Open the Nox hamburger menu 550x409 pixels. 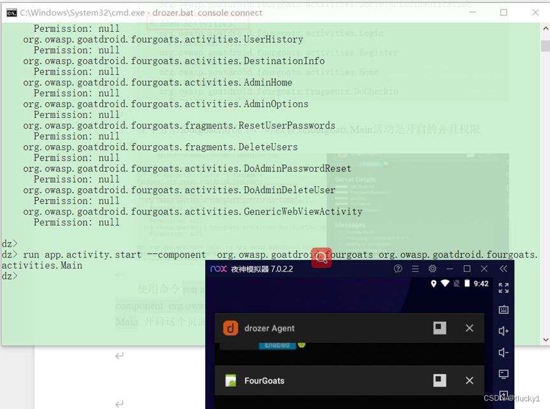click(x=415, y=269)
